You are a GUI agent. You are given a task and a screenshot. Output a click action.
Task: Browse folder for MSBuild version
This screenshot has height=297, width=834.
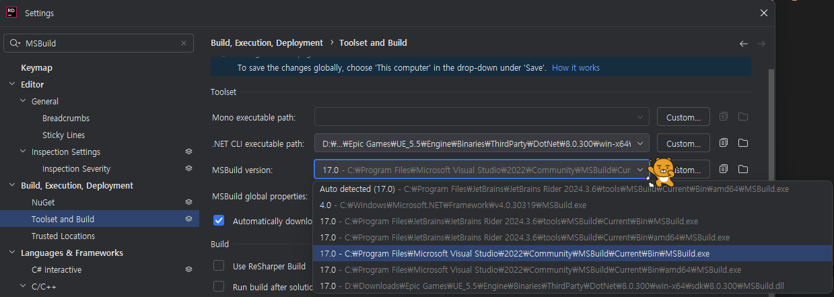coord(743,168)
